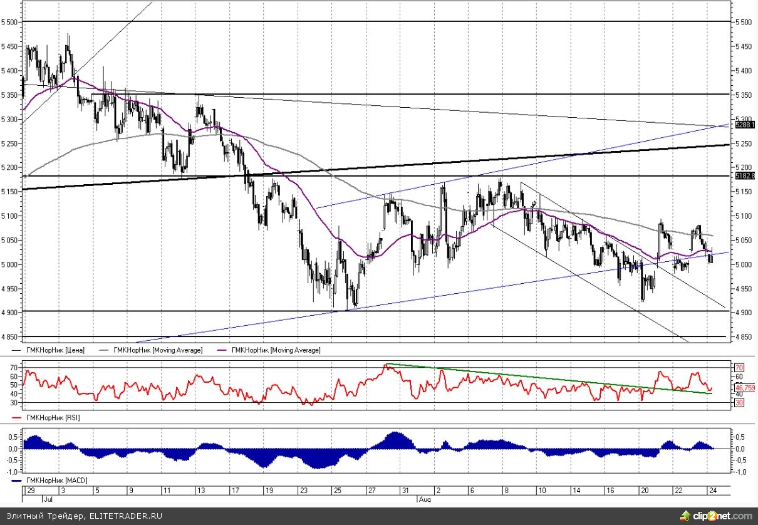The width and height of the screenshot is (758, 525).
Task: Click the Aug month label on time axis
Action: point(424,500)
